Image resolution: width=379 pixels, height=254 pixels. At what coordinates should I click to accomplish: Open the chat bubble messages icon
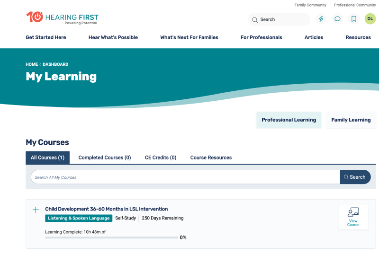pyautogui.click(x=337, y=19)
